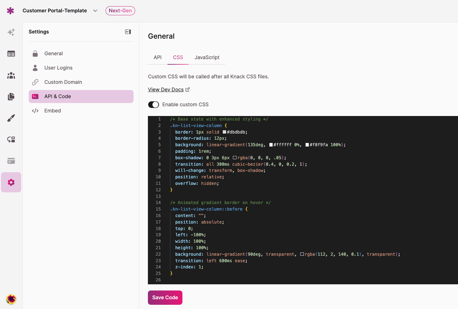Click the lock icon beside General
Screen dimensions: 458x309
coord(35,54)
